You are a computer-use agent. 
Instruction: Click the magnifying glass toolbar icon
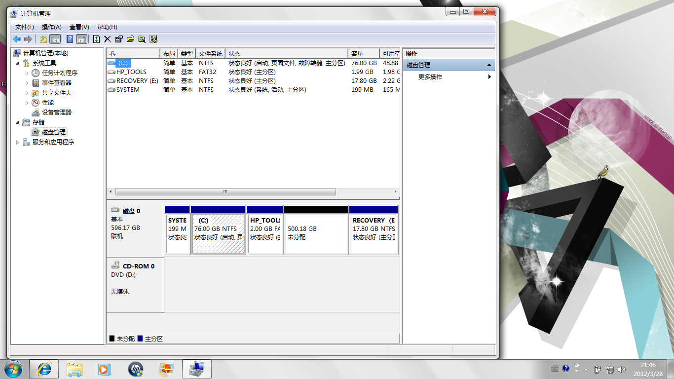point(142,39)
